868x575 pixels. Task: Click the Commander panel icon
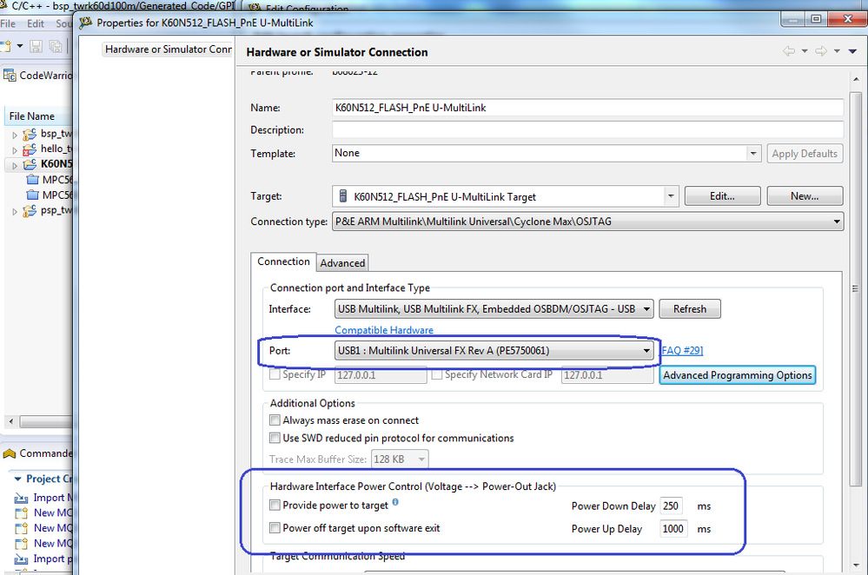click(10, 453)
